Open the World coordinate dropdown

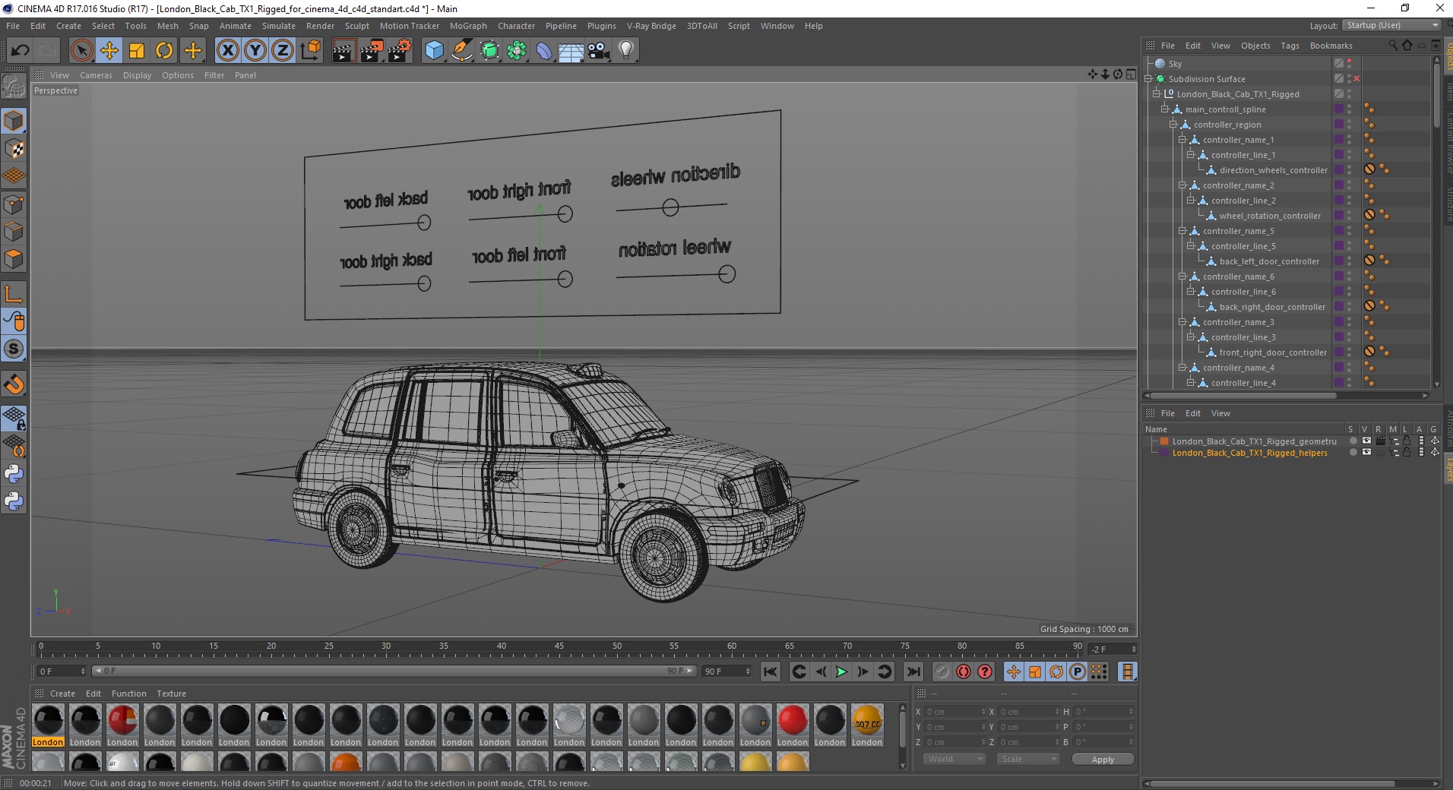(x=954, y=759)
